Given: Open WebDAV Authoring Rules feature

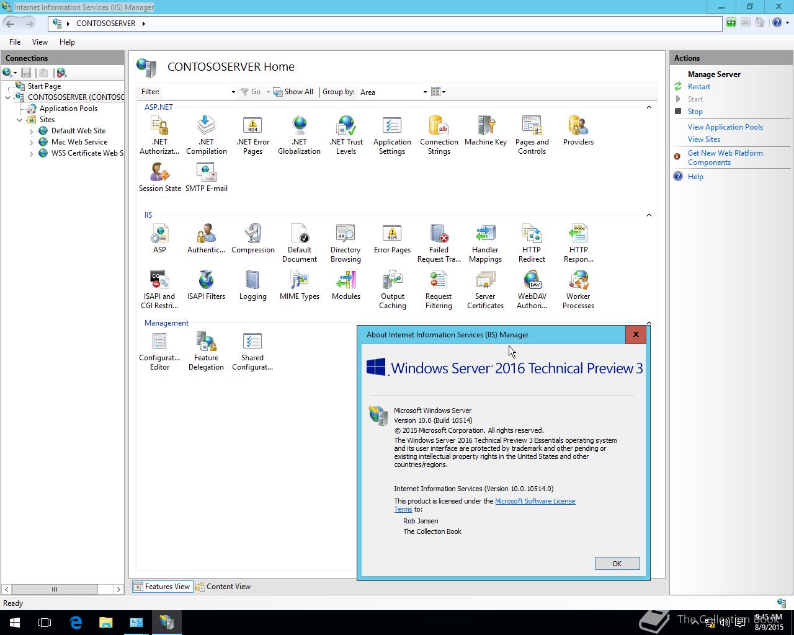Looking at the screenshot, I should (x=532, y=290).
